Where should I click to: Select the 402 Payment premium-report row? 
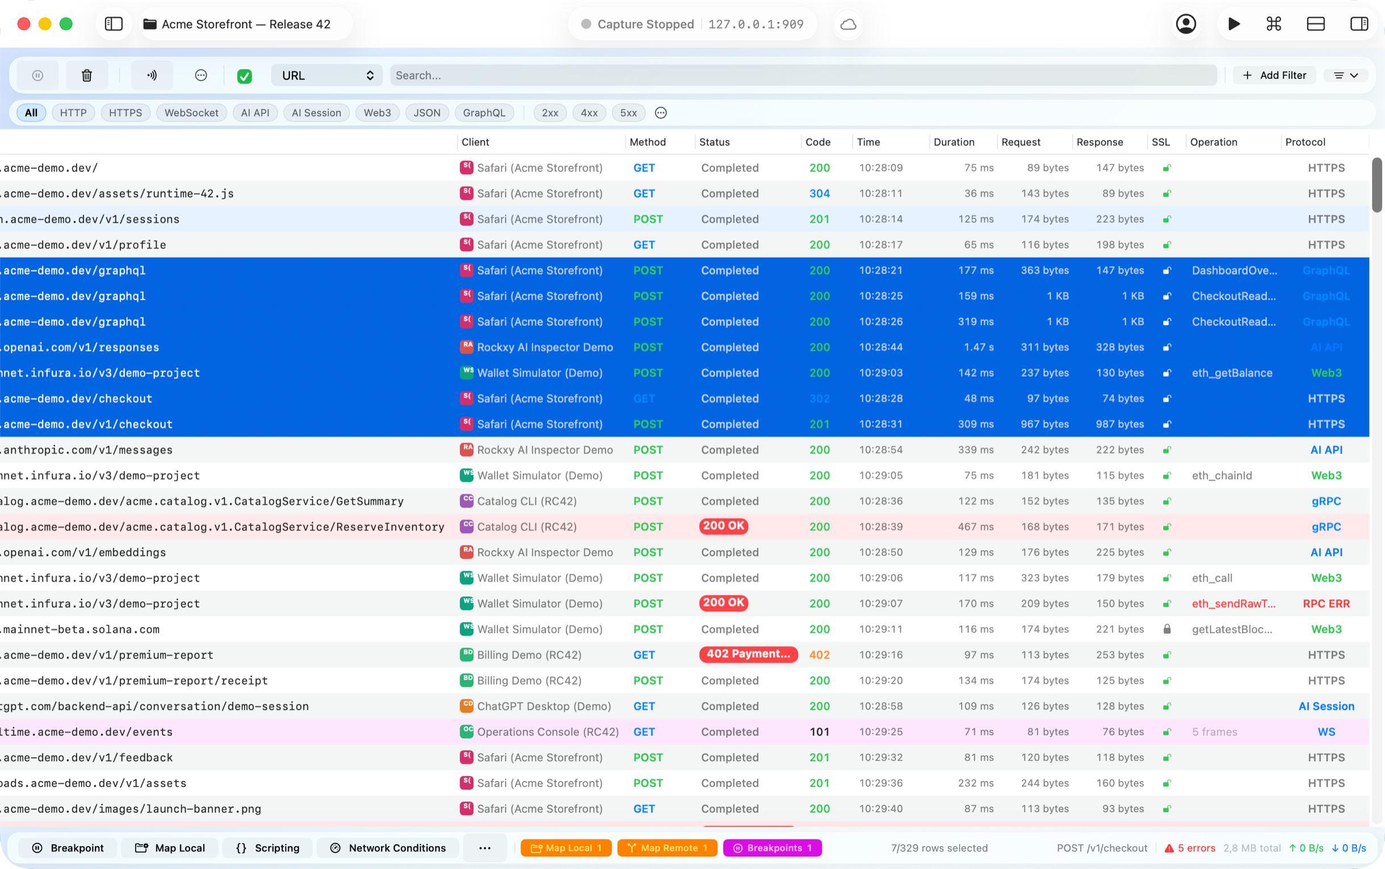tap(685, 654)
